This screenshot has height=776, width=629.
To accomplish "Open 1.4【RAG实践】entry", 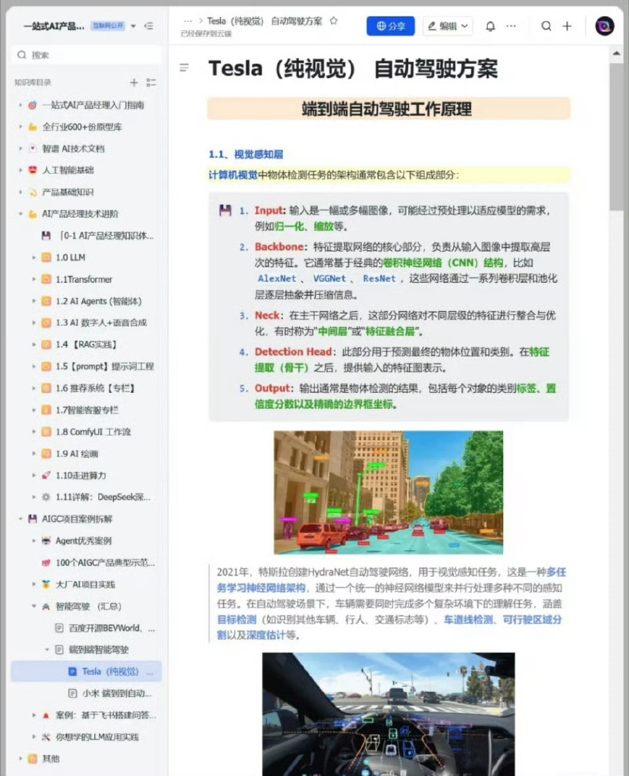I will [x=86, y=344].
